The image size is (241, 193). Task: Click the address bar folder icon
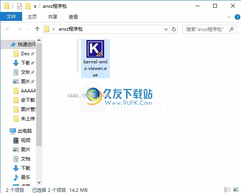point(47,29)
